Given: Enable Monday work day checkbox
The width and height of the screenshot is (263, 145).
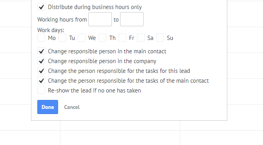Looking at the screenshot, I should (41, 38).
